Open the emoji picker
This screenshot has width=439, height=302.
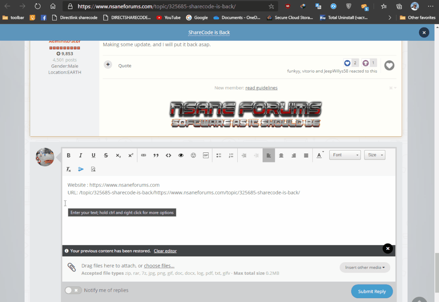[x=193, y=155]
